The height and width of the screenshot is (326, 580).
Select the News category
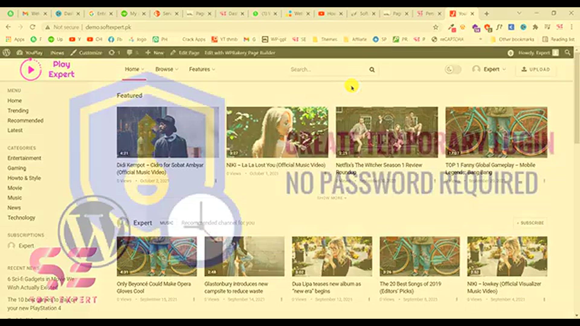coord(14,208)
